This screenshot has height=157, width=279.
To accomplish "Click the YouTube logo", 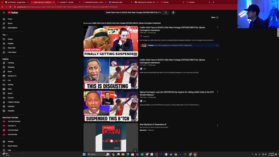I will point(13,13).
